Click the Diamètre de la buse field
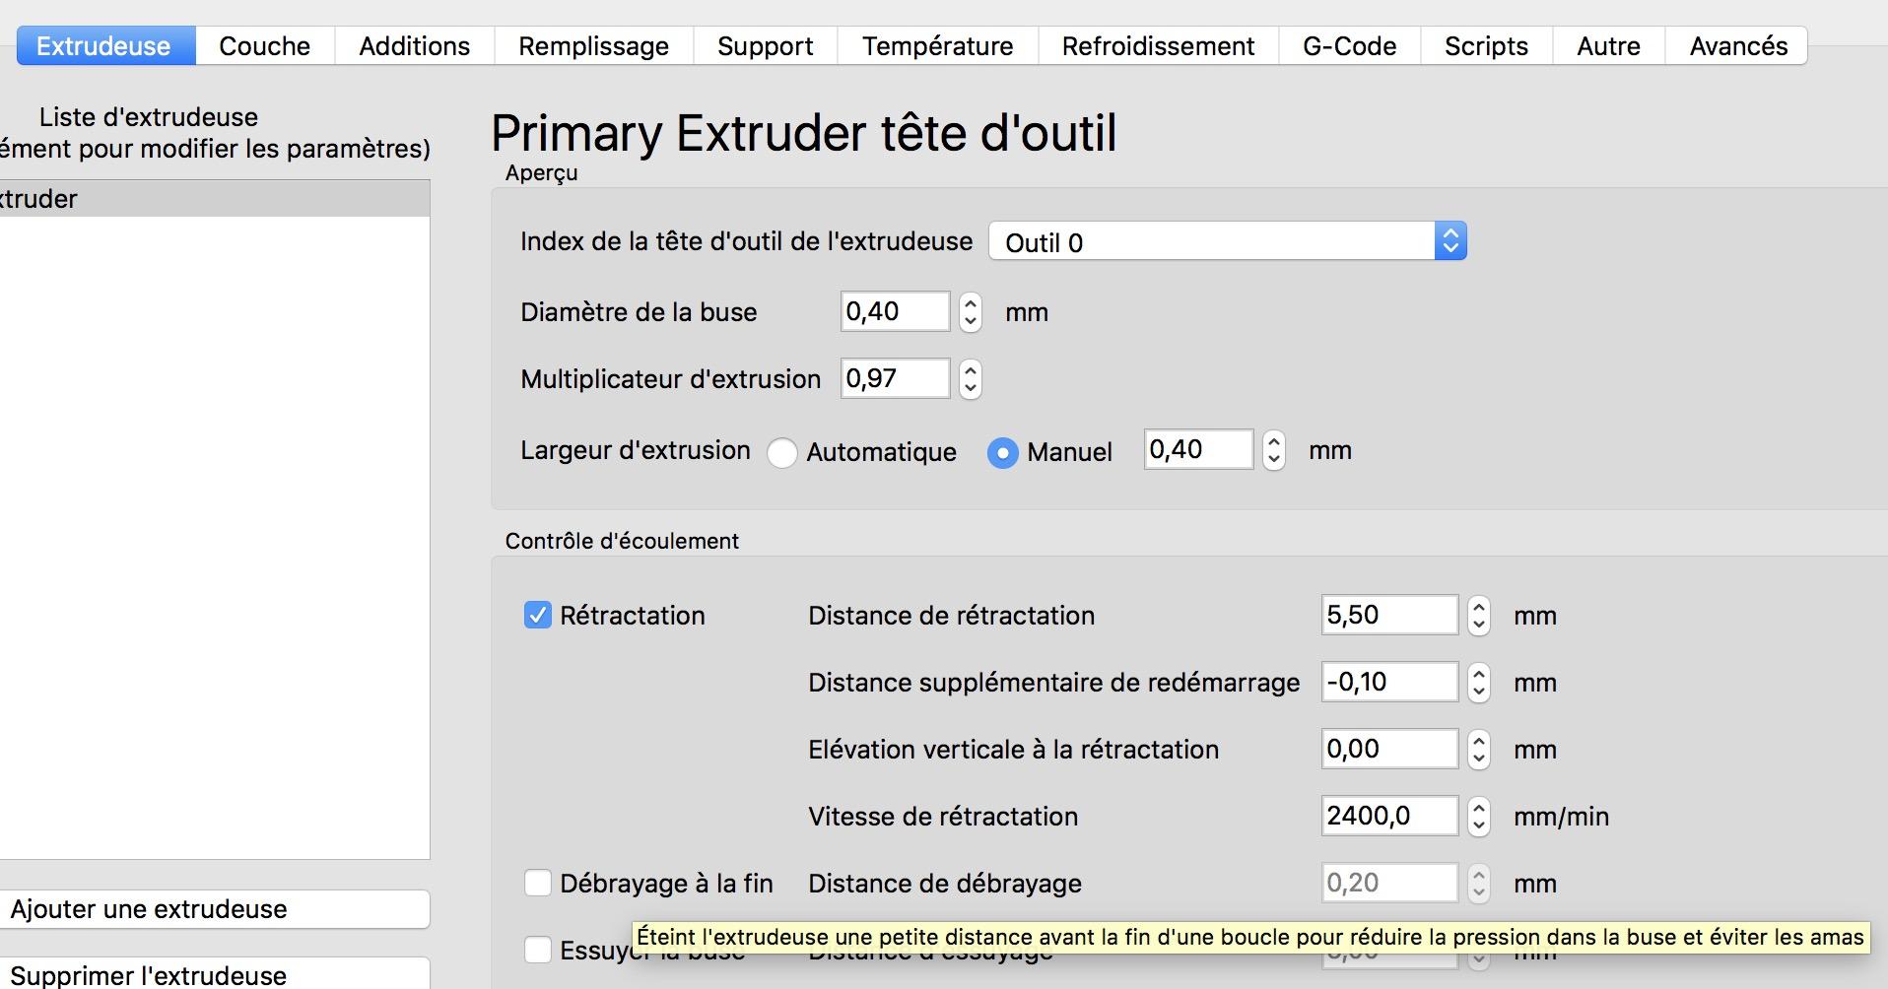The height and width of the screenshot is (989, 1888). [895, 312]
